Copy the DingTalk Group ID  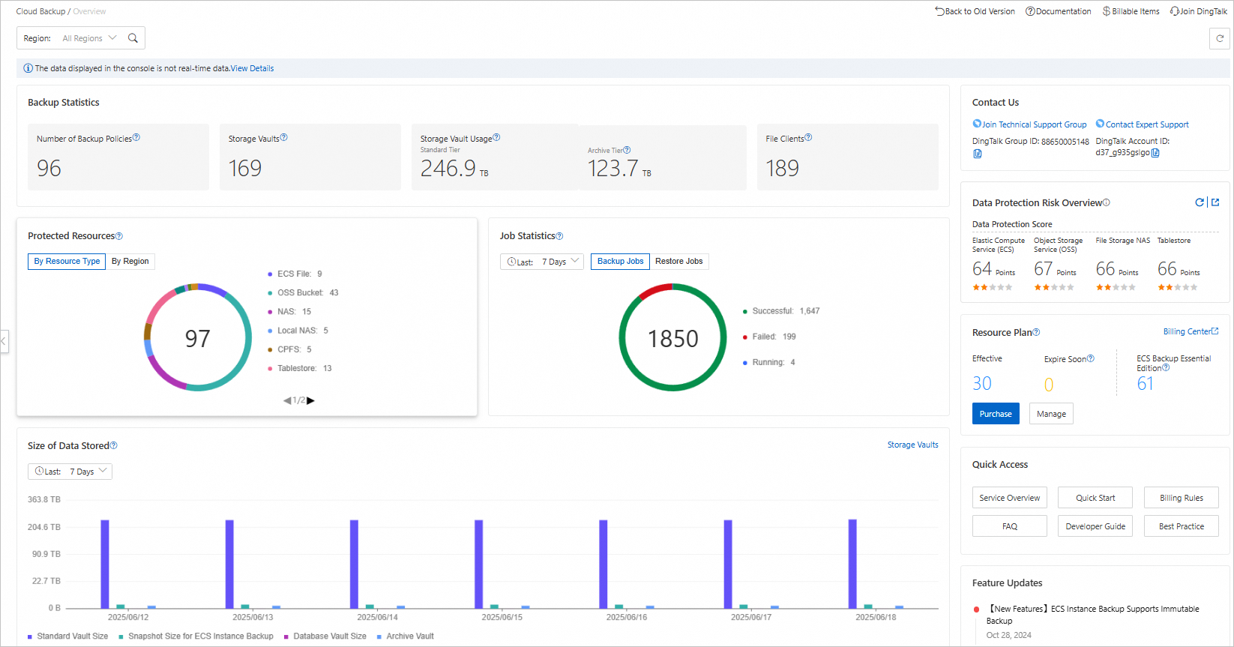click(977, 154)
